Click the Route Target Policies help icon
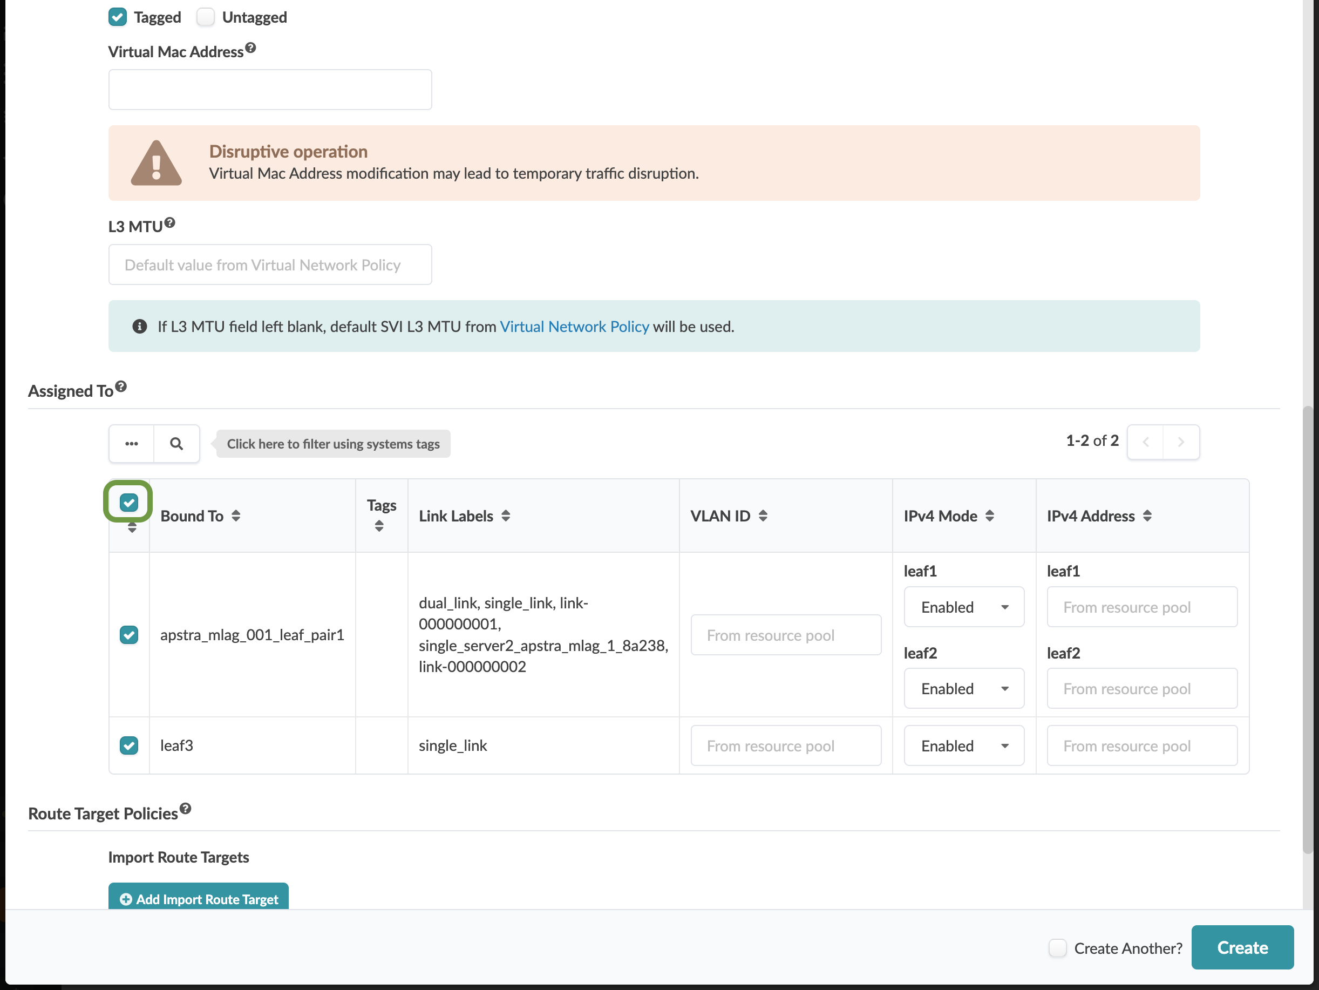 [186, 809]
